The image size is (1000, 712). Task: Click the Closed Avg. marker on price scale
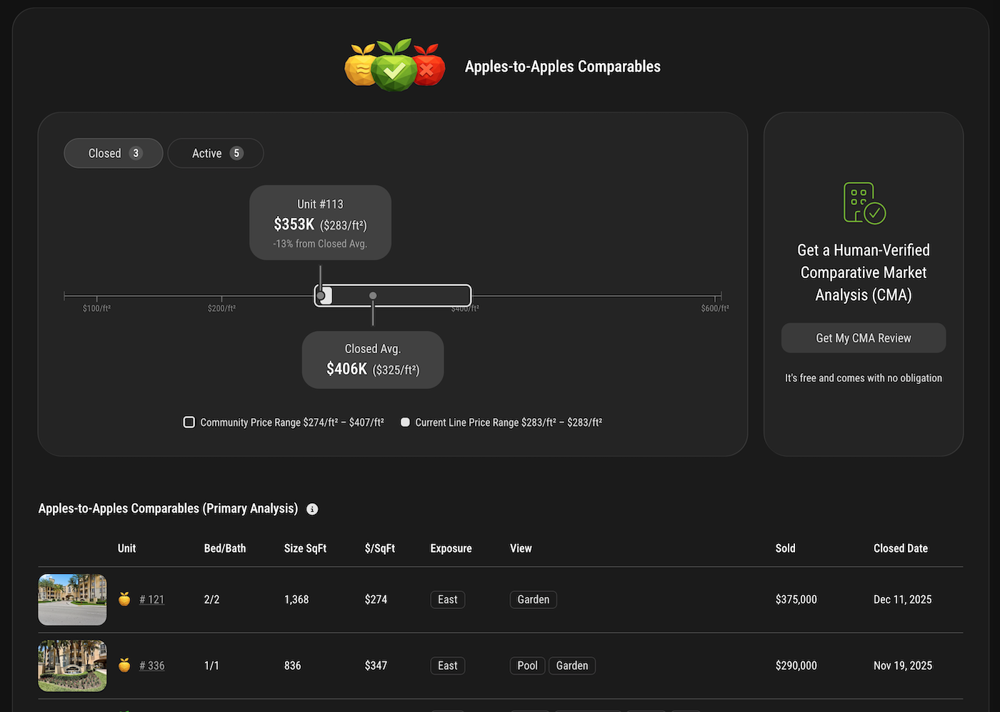[373, 295]
